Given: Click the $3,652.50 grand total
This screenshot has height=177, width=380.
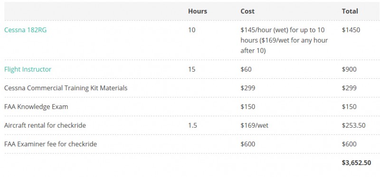Looking at the screenshot, I should (356, 163).
